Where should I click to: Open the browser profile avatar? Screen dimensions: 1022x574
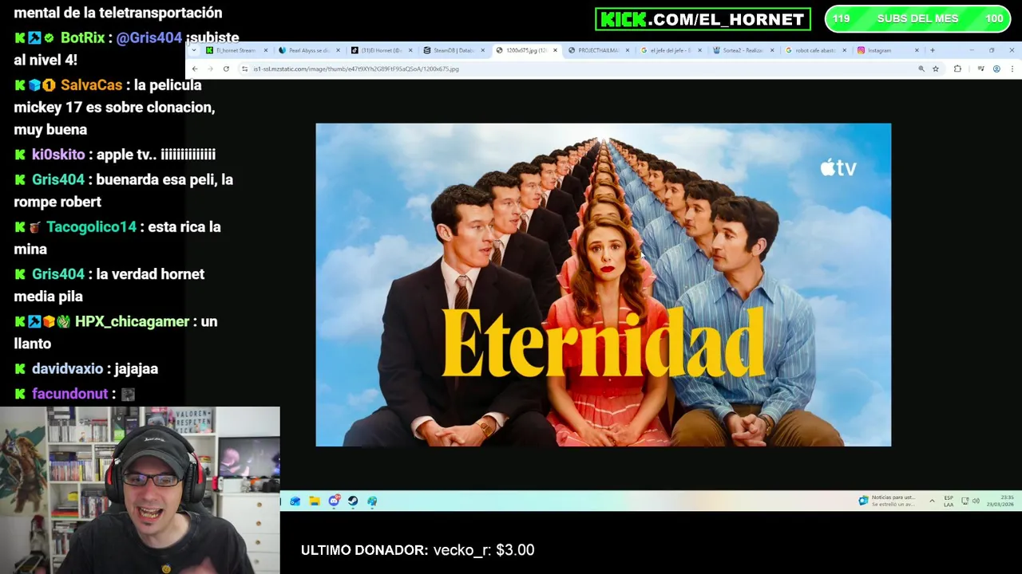point(996,69)
